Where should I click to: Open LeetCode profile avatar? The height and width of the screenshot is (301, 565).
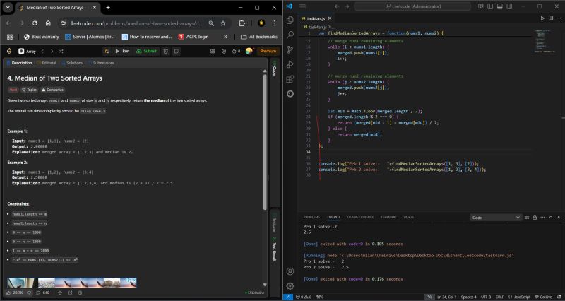[x=249, y=51]
